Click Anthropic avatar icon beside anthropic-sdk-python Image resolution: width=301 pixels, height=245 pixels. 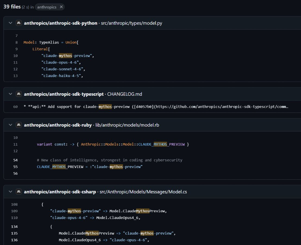click(19, 23)
